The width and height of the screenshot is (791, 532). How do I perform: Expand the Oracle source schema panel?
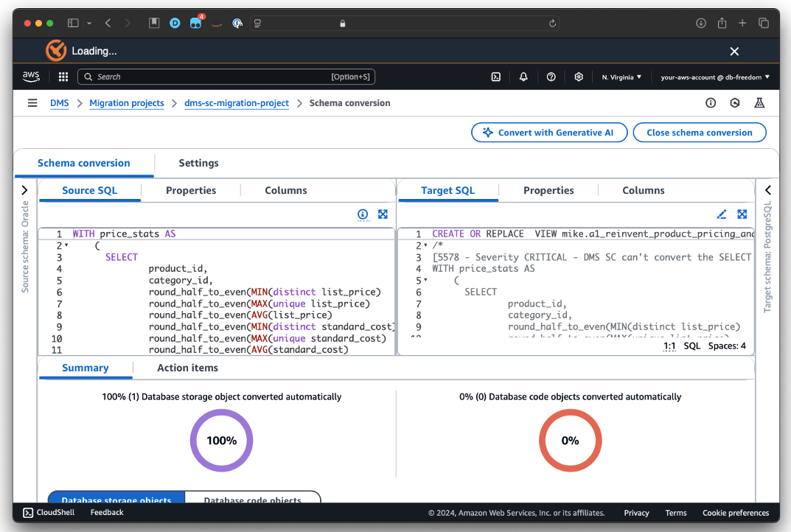coord(24,190)
